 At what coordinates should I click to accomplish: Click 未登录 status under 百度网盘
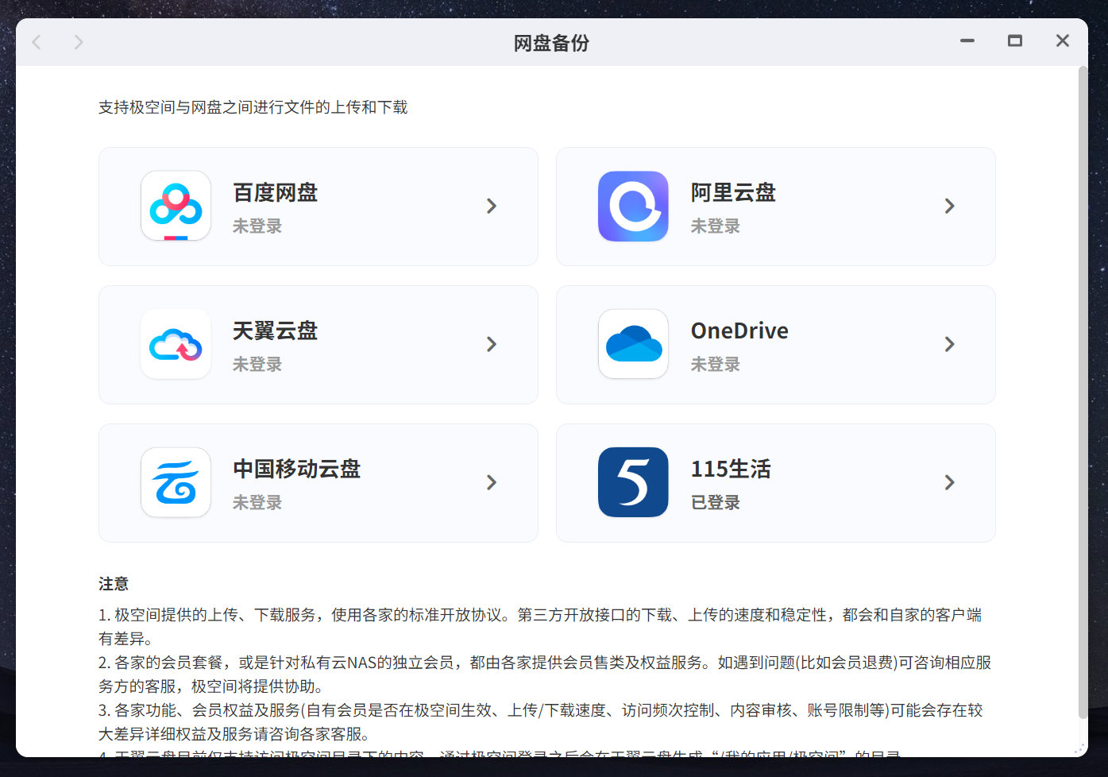pos(257,226)
